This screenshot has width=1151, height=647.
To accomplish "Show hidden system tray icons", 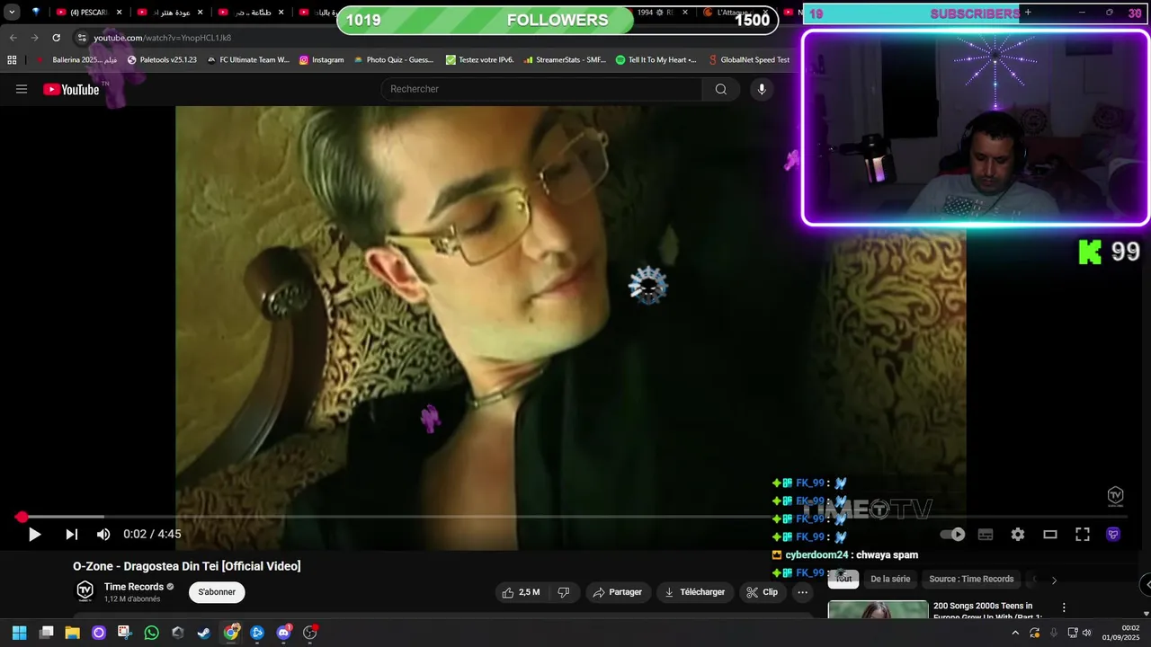I will point(1016,633).
